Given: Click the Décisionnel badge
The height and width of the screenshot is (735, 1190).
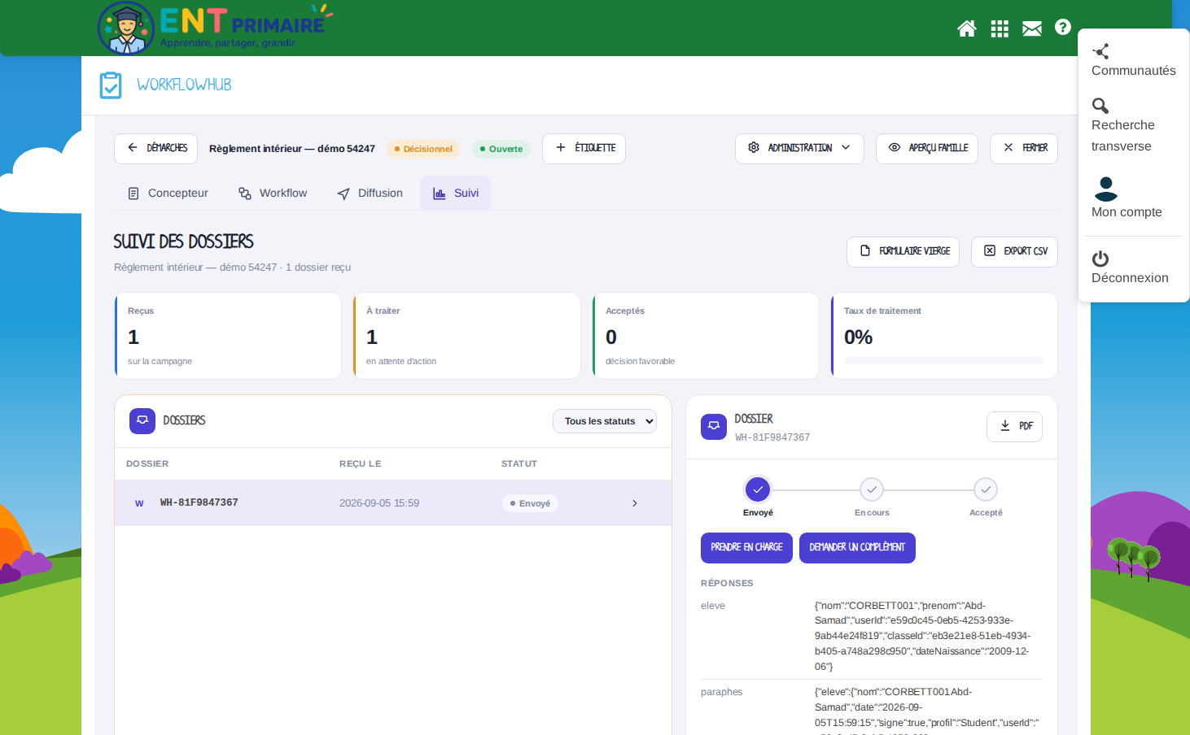Looking at the screenshot, I should (423, 149).
